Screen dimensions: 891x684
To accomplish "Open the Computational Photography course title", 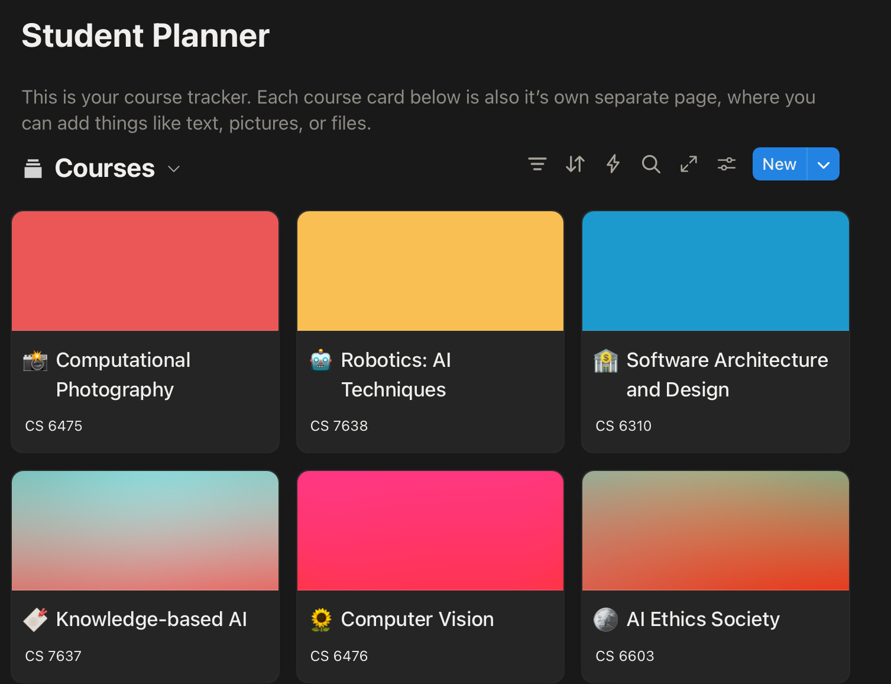I will (x=123, y=375).
